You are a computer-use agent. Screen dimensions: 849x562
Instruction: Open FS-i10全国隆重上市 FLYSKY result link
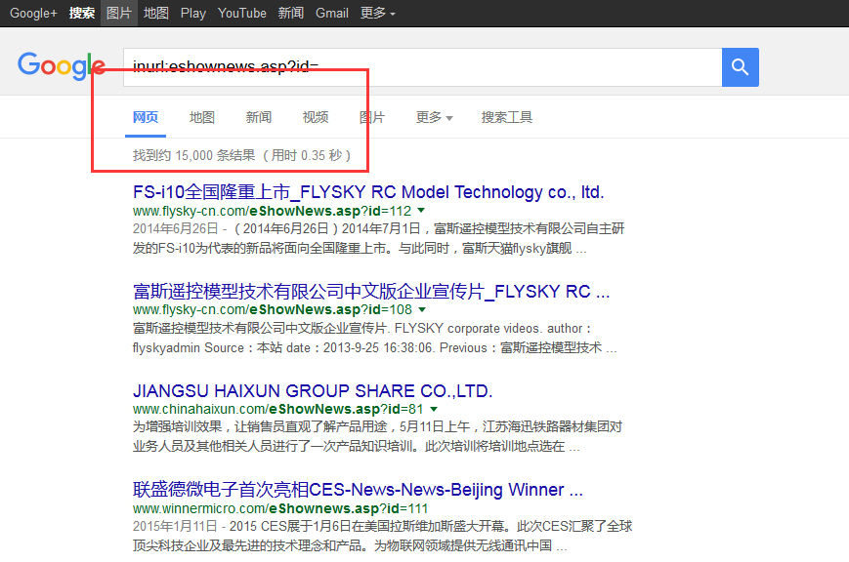[368, 192]
